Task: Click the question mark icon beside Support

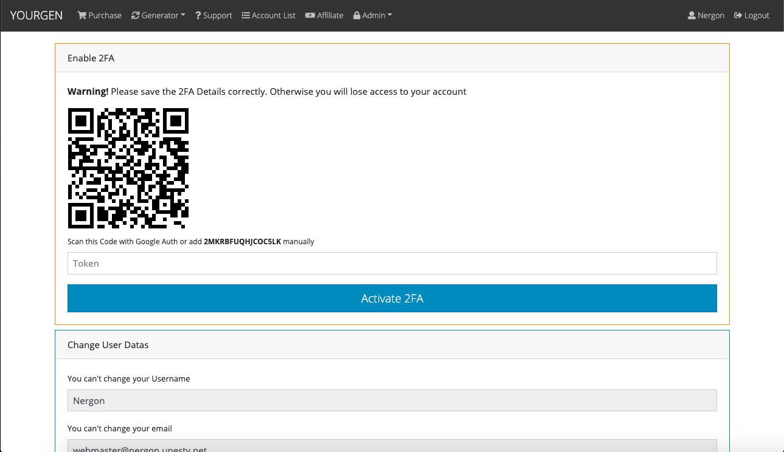Action: click(x=198, y=15)
